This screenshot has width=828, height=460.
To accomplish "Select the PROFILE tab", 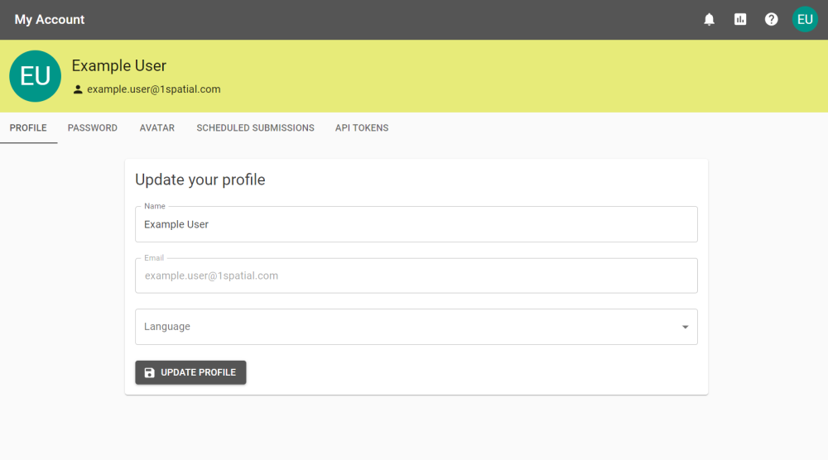I will tap(28, 127).
